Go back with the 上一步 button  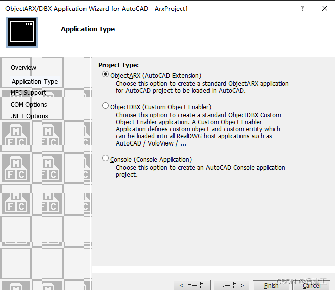pos(191,285)
